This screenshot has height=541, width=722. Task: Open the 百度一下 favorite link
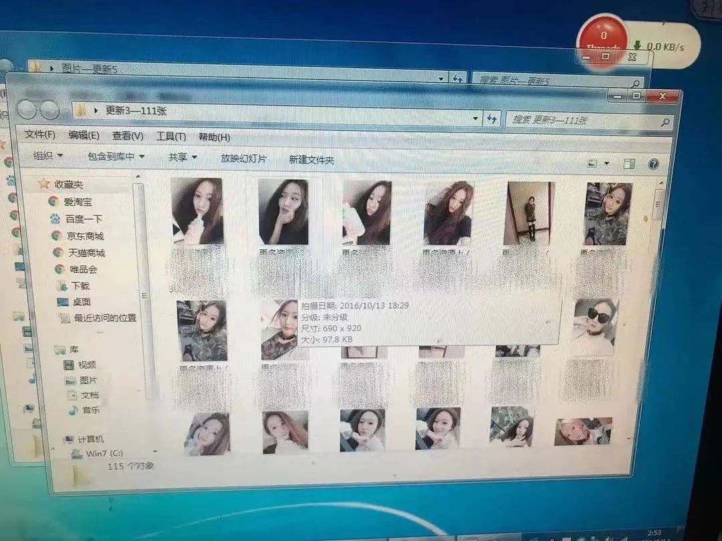[84, 219]
